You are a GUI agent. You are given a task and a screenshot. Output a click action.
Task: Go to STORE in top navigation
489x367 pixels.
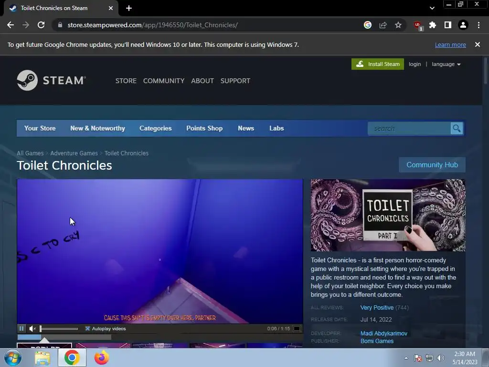click(x=126, y=81)
